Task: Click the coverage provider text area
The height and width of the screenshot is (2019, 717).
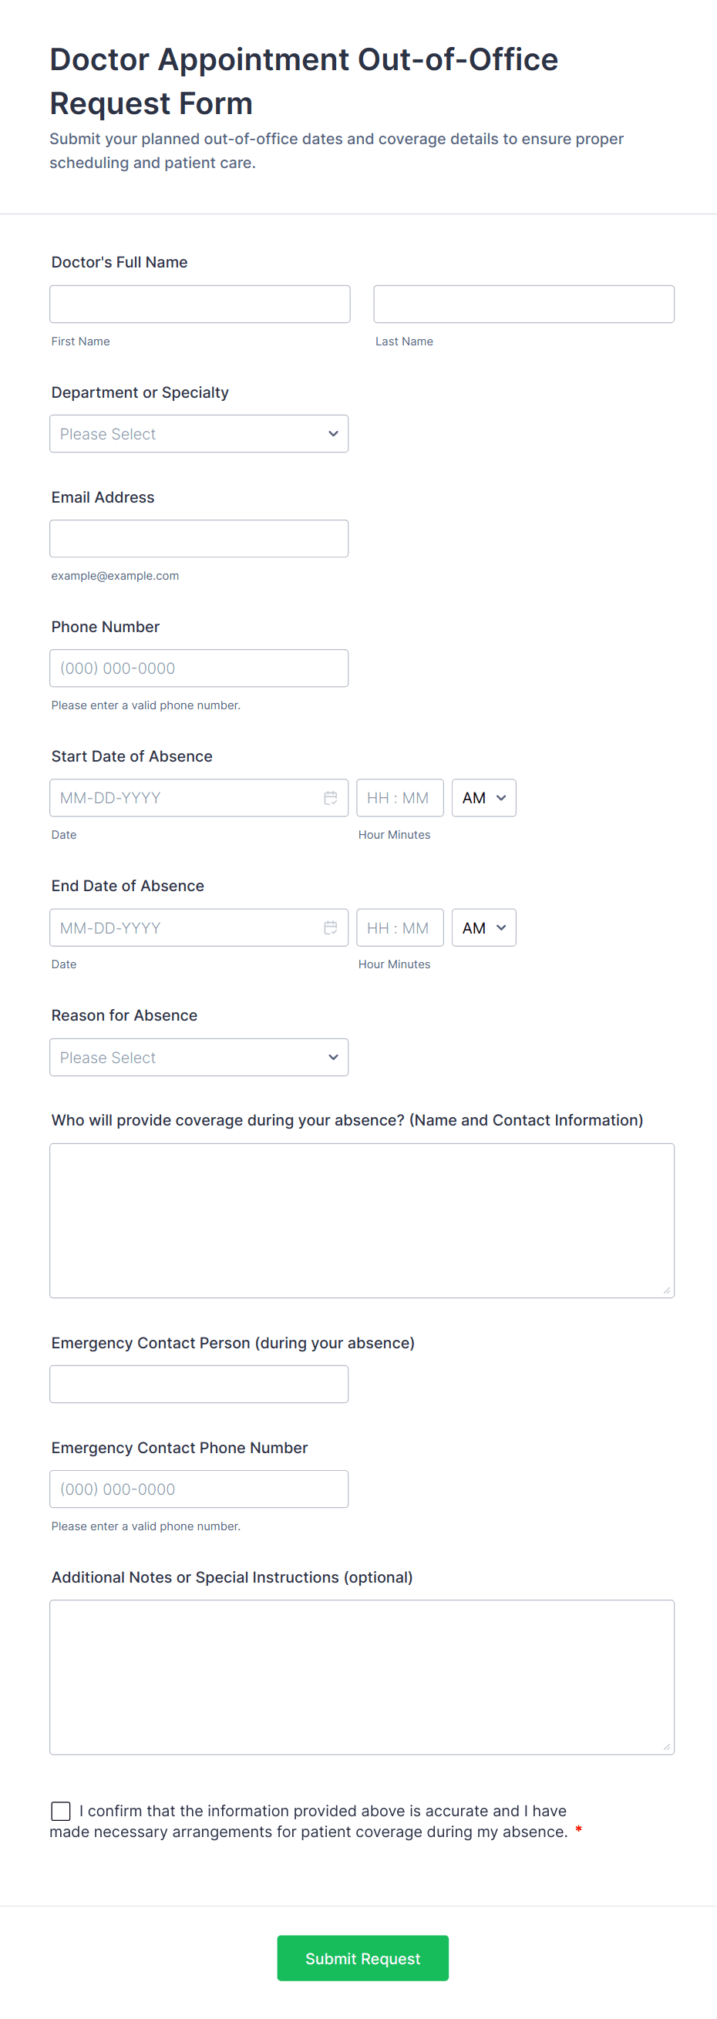Action: tap(362, 1220)
